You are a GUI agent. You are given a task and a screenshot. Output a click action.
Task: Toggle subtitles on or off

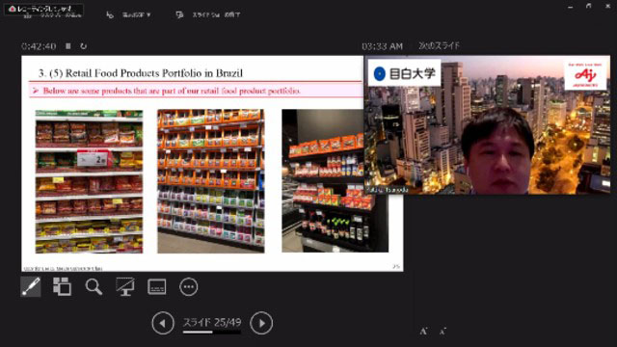click(x=156, y=287)
